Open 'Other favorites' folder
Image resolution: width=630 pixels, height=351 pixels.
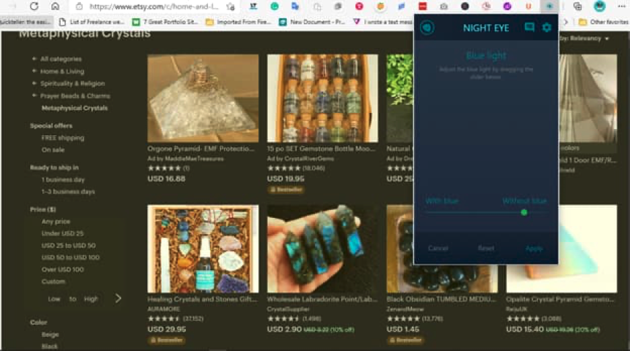(x=604, y=22)
